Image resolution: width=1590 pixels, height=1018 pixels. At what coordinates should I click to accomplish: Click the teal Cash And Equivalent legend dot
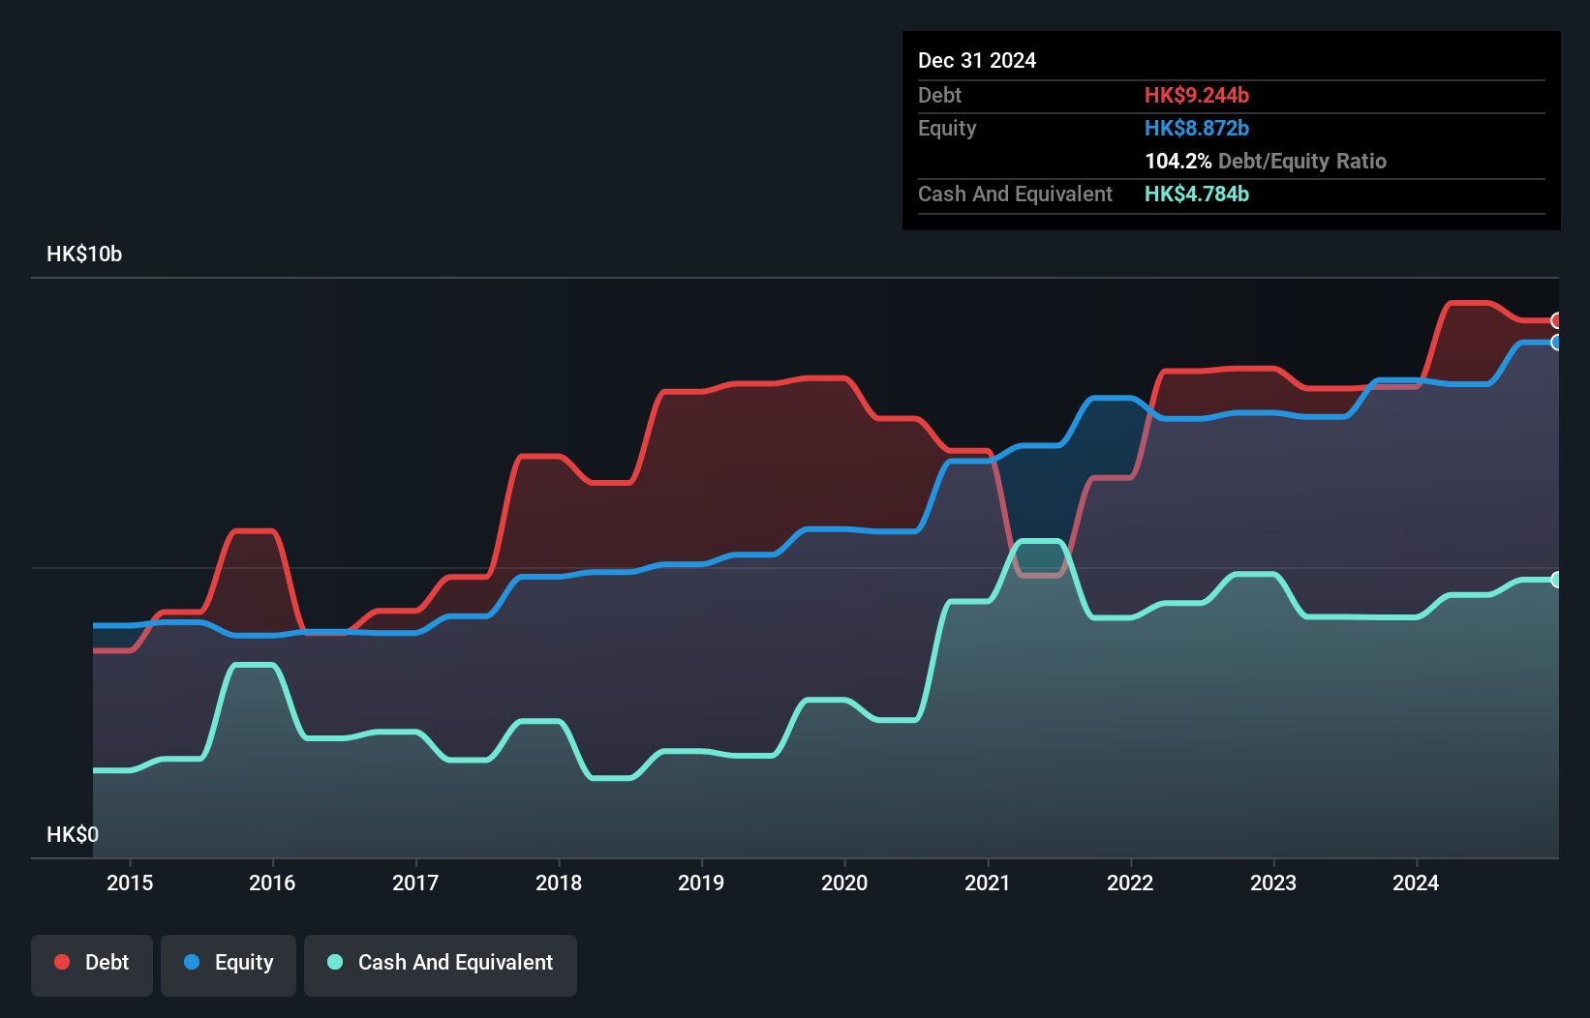(335, 962)
